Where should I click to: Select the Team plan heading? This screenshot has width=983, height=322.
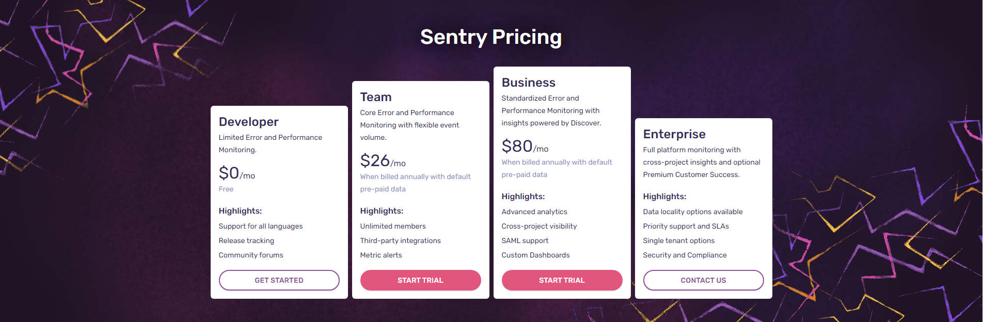376,97
